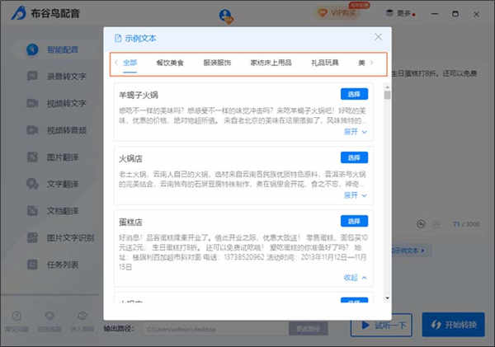Click the VIP purchase button

click(337, 13)
